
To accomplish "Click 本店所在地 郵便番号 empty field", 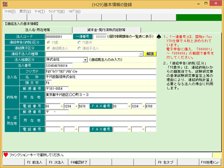I will tap(57, 112).
